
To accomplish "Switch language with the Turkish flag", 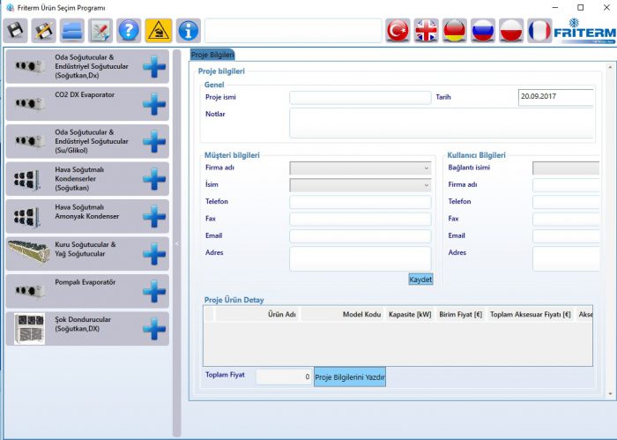I will (x=398, y=30).
